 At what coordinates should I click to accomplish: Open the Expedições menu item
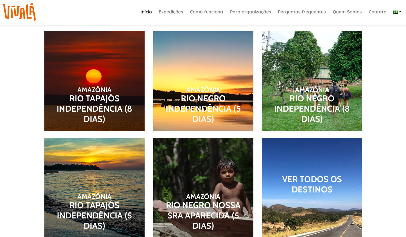pos(171,12)
